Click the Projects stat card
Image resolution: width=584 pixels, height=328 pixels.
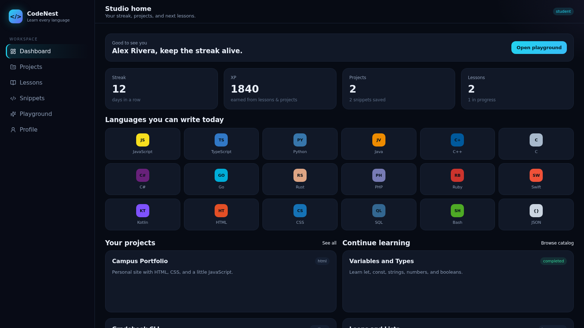click(399, 89)
